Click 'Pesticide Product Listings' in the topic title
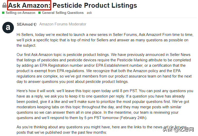198x136 pixels. click(95, 5)
